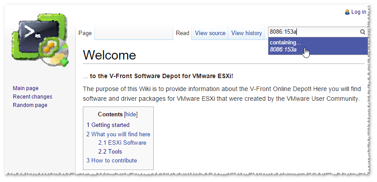Screen dimensions: 377x182
Task: Open the Log in link
Action: (x=359, y=12)
